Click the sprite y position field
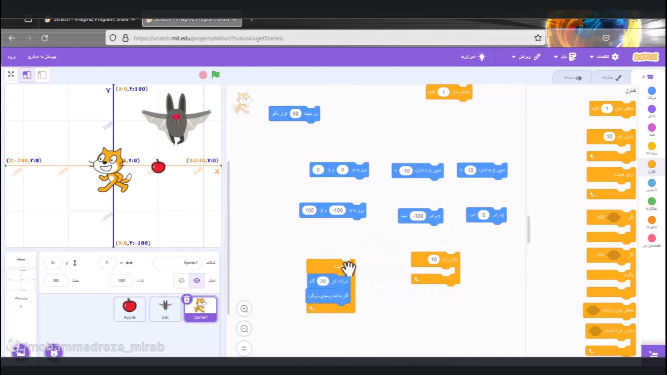The image size is (667, 375). [x=53, y=263]
